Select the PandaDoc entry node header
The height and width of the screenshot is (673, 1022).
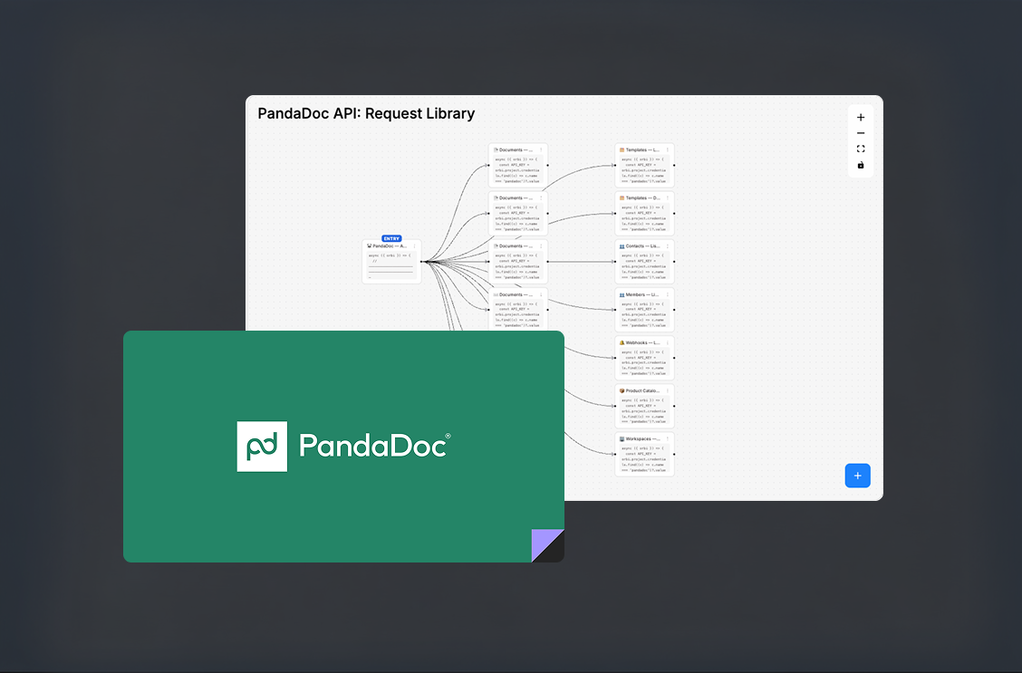(x=389, y=246)
